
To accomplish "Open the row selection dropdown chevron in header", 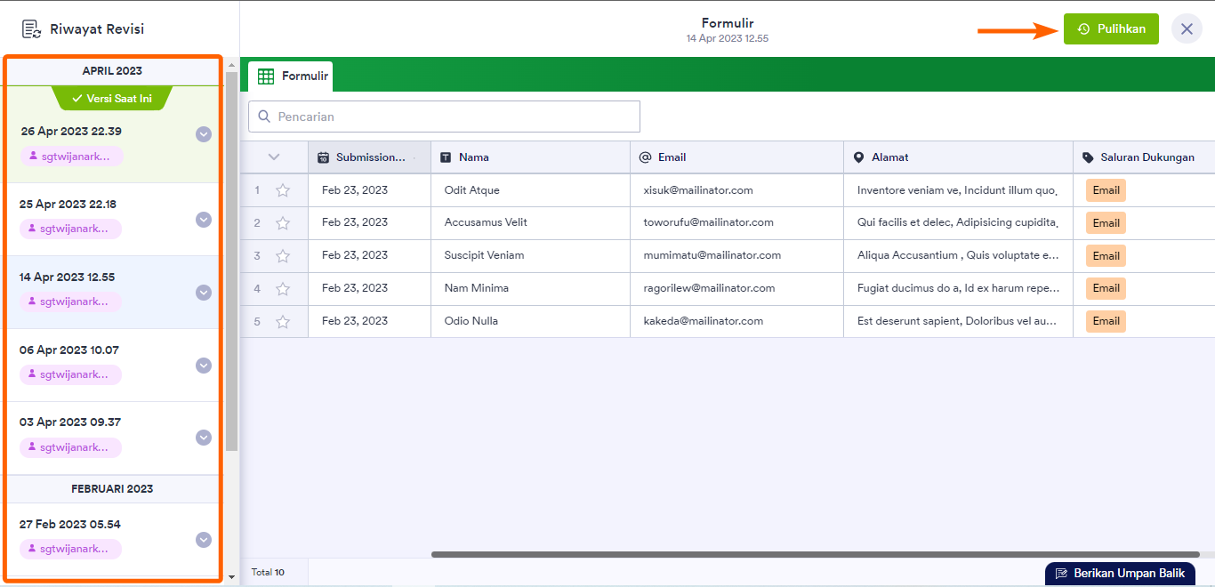I will tap(274, 157).
